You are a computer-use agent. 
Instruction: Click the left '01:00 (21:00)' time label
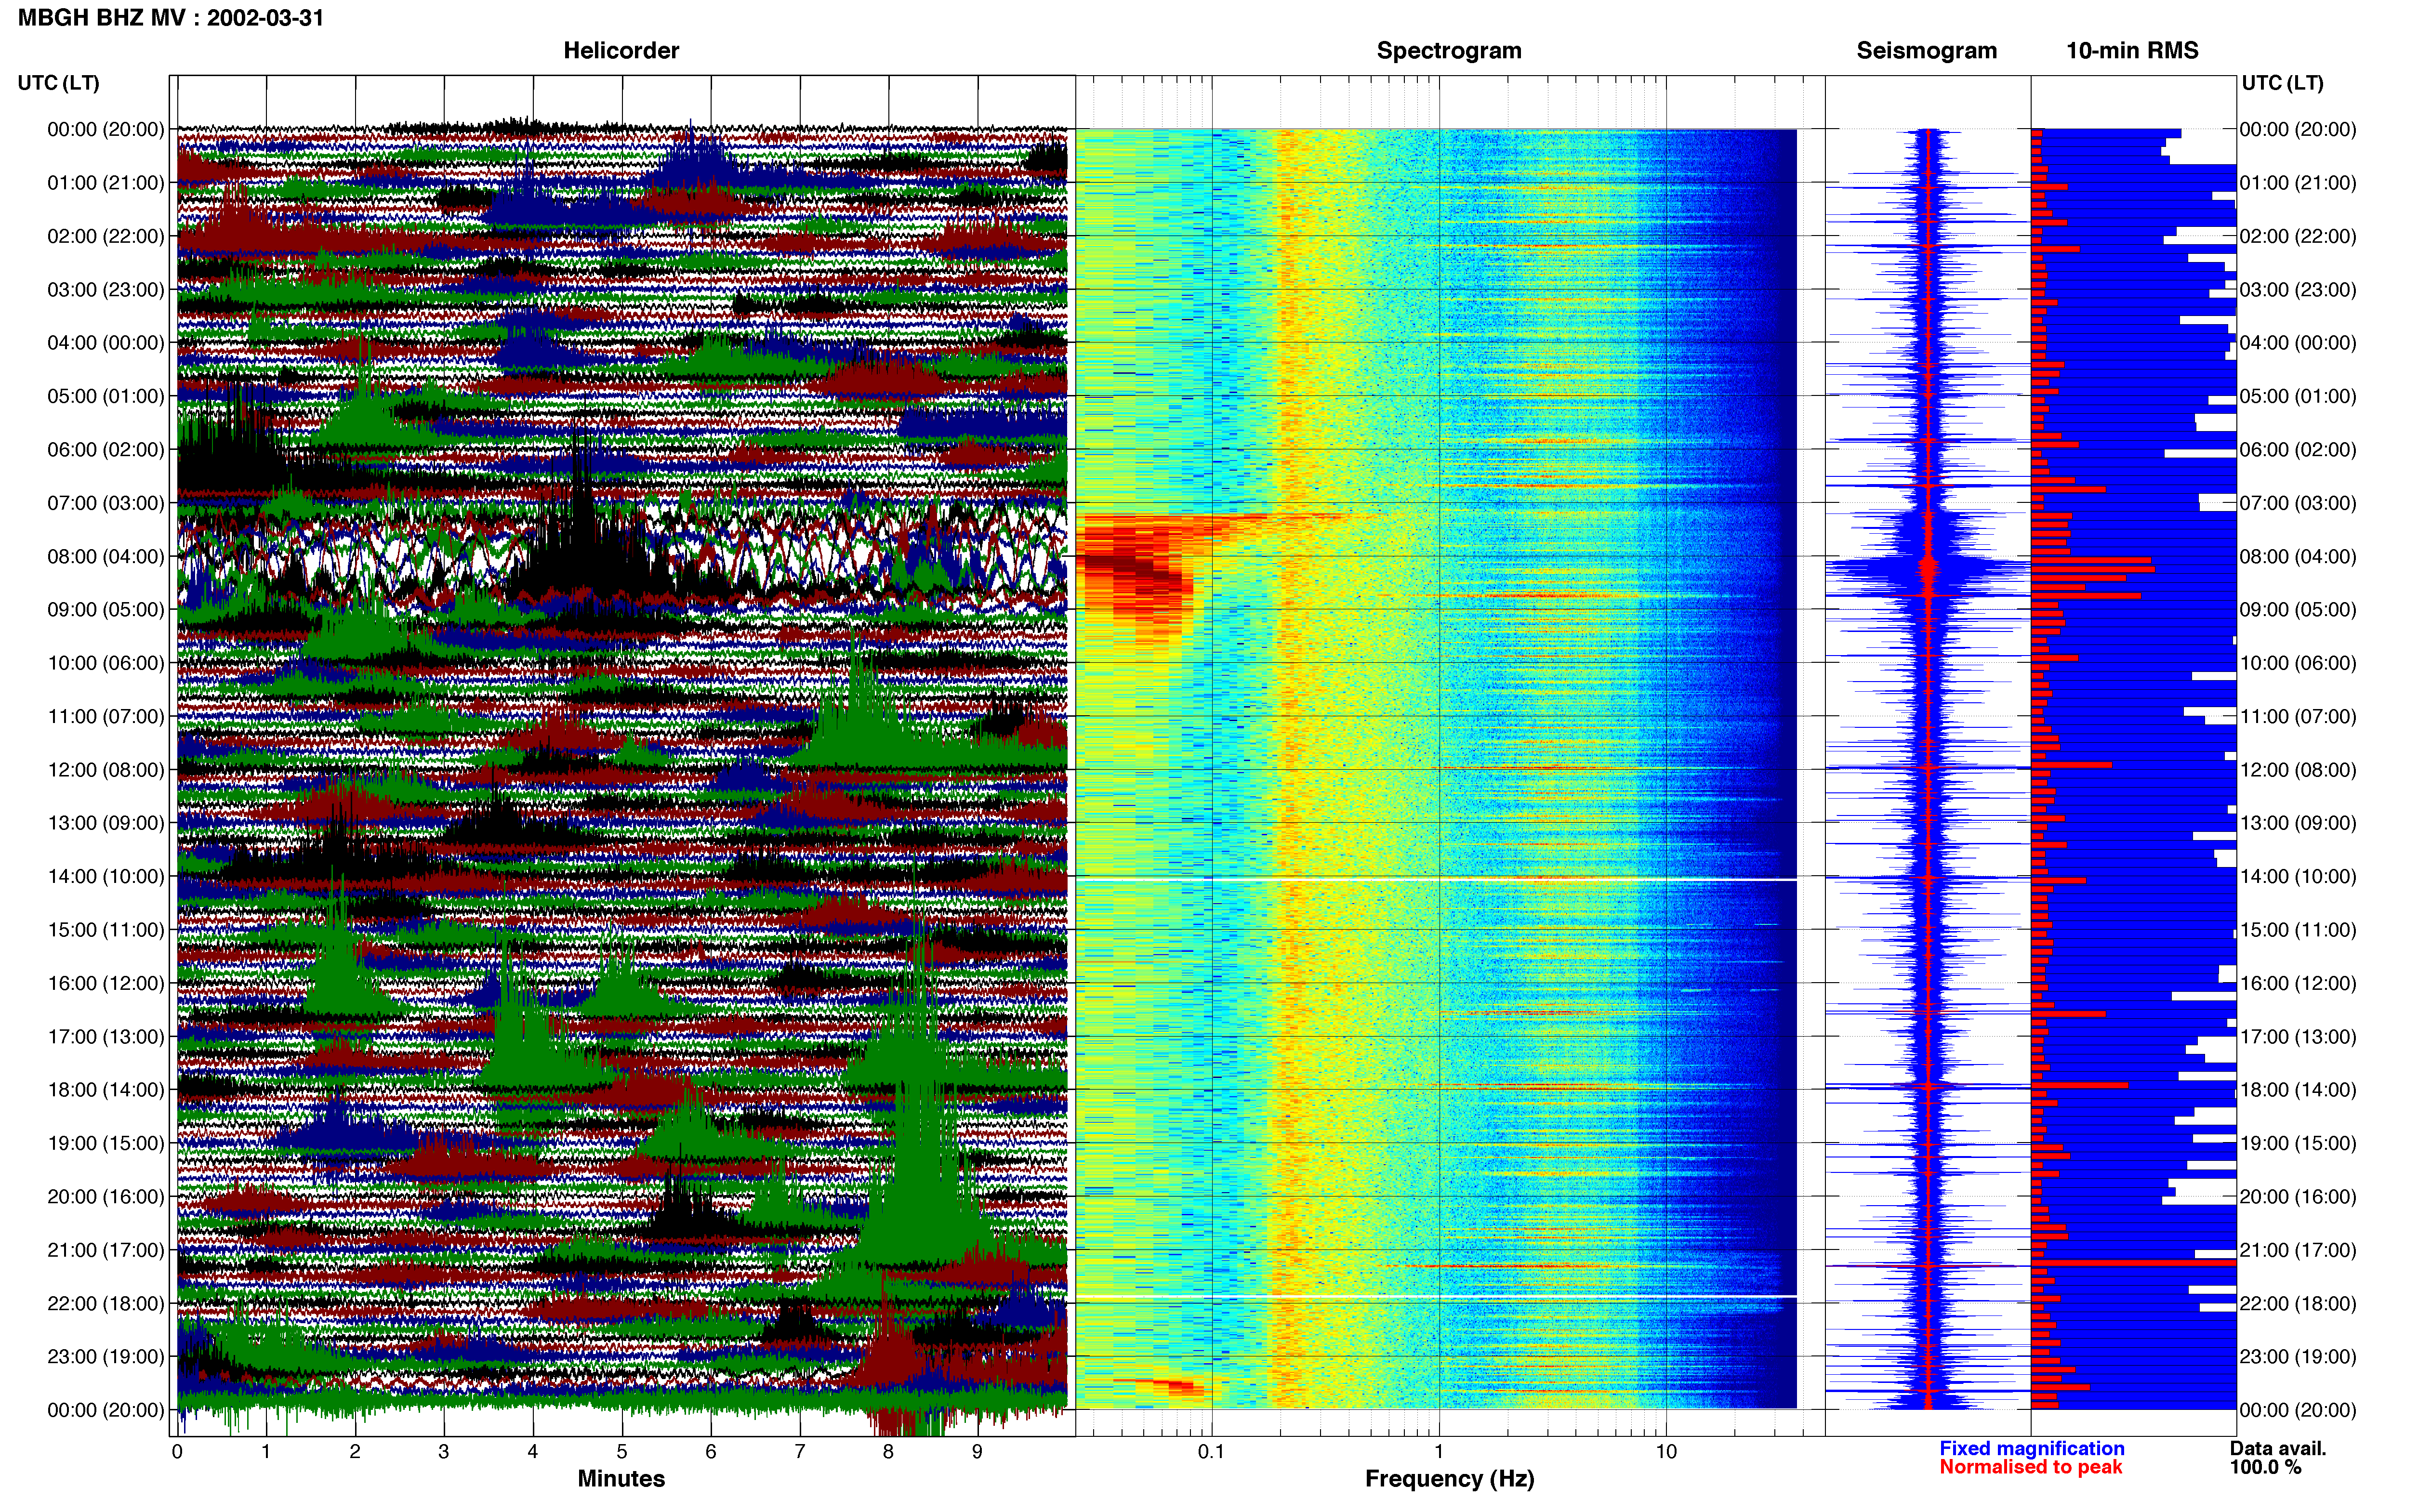[106, 183]
